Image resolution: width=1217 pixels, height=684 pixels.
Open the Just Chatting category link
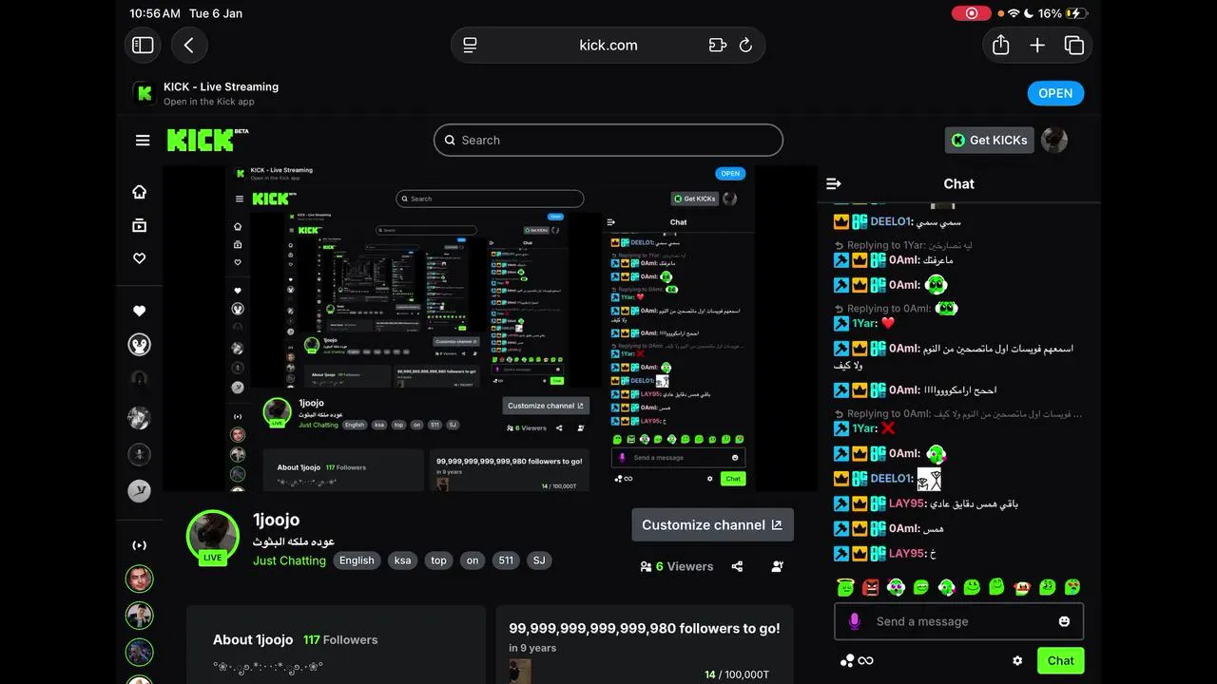289,560
